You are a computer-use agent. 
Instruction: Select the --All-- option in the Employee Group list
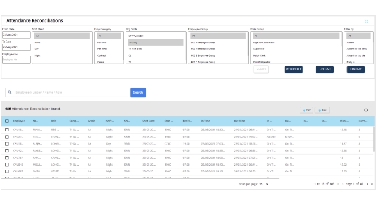pos(218,36)
